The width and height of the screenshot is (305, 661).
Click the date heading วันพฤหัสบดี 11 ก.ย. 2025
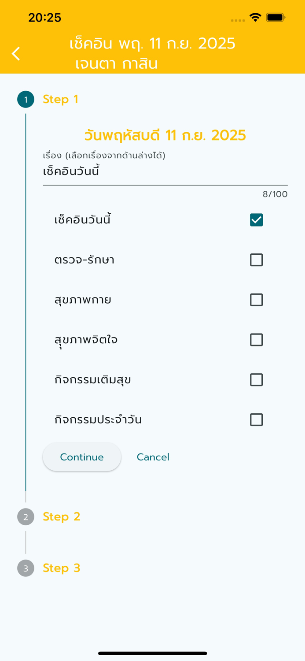click(165, 135)
